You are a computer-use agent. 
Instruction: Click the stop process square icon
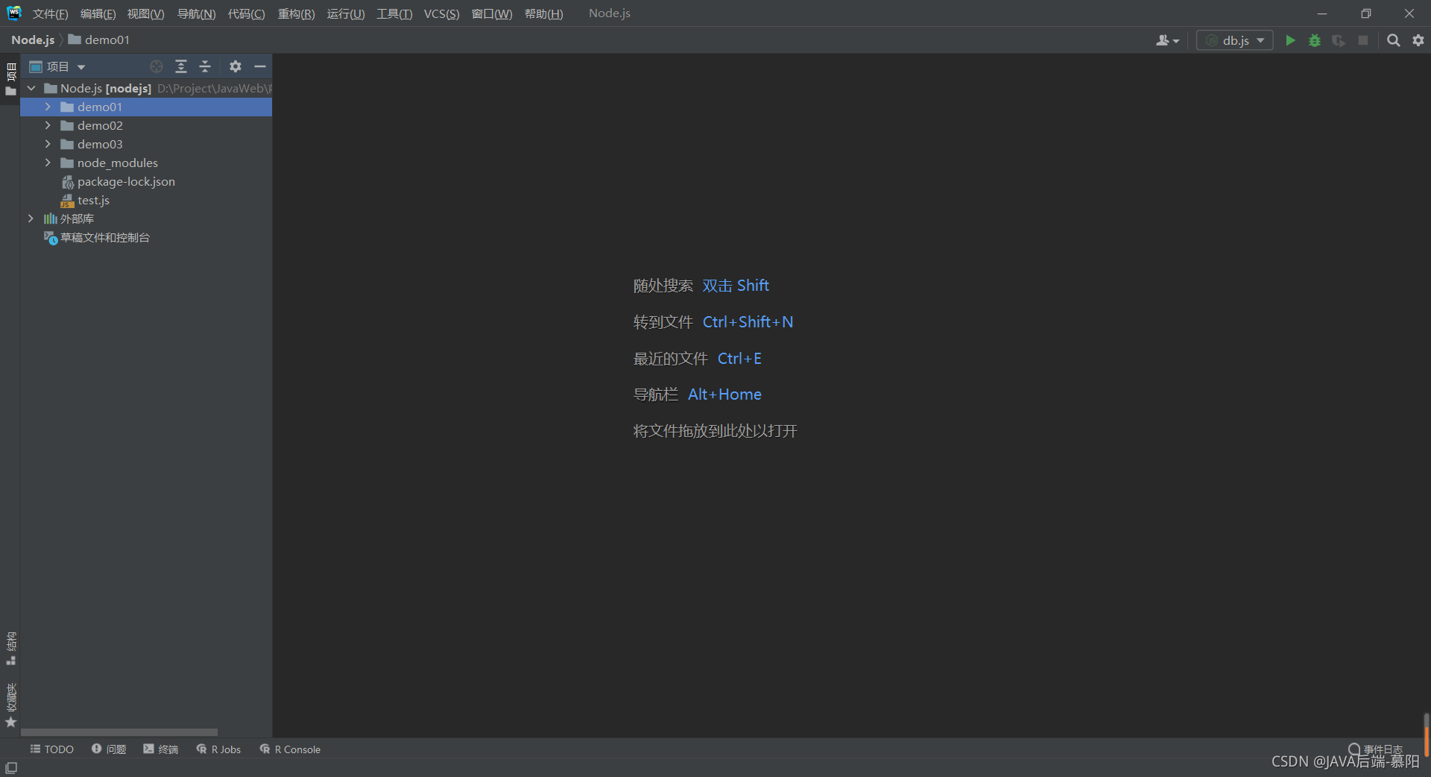(1363, 40)
